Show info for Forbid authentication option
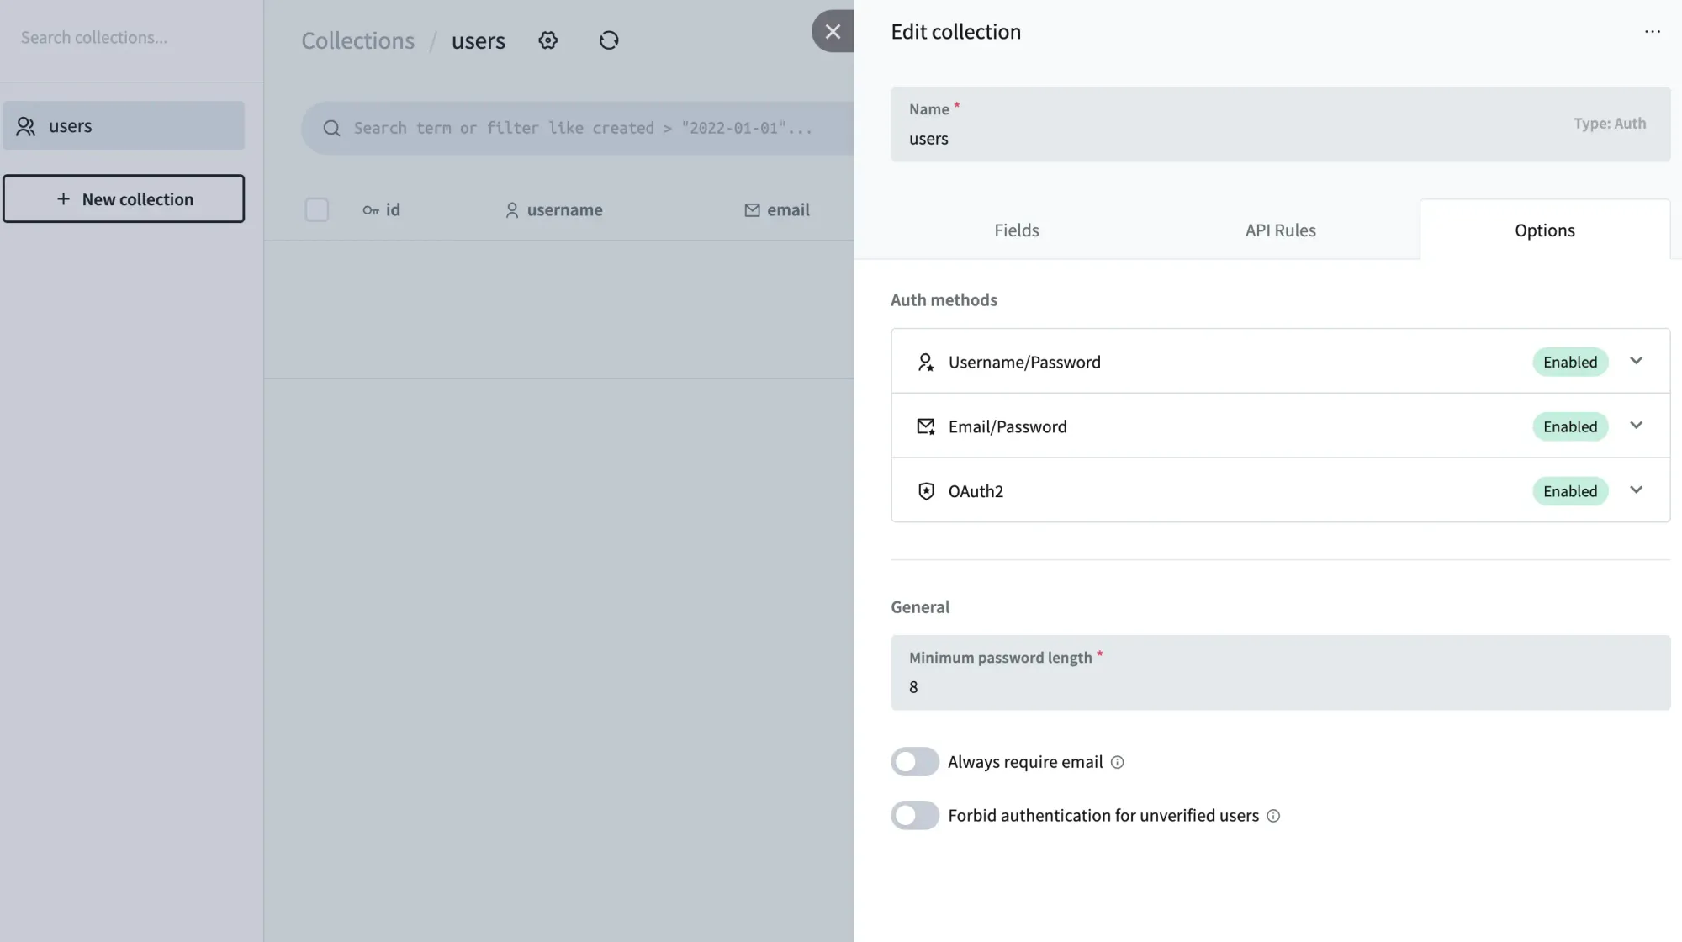This screenshot has width=1682, height=942. pos(1273,816)
